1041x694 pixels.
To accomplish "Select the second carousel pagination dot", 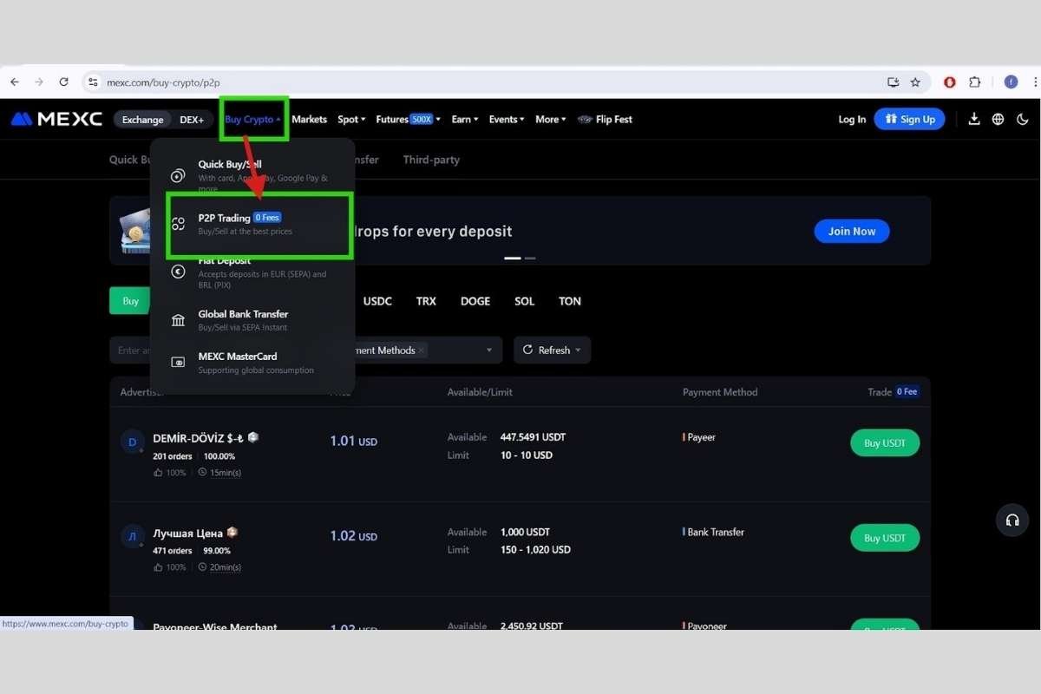I will click(x=530, y=258).
